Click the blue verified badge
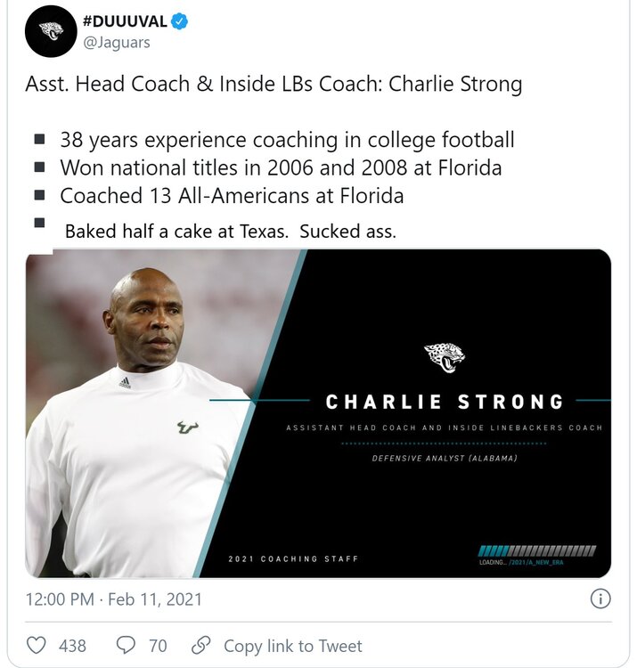 point(180,22)
